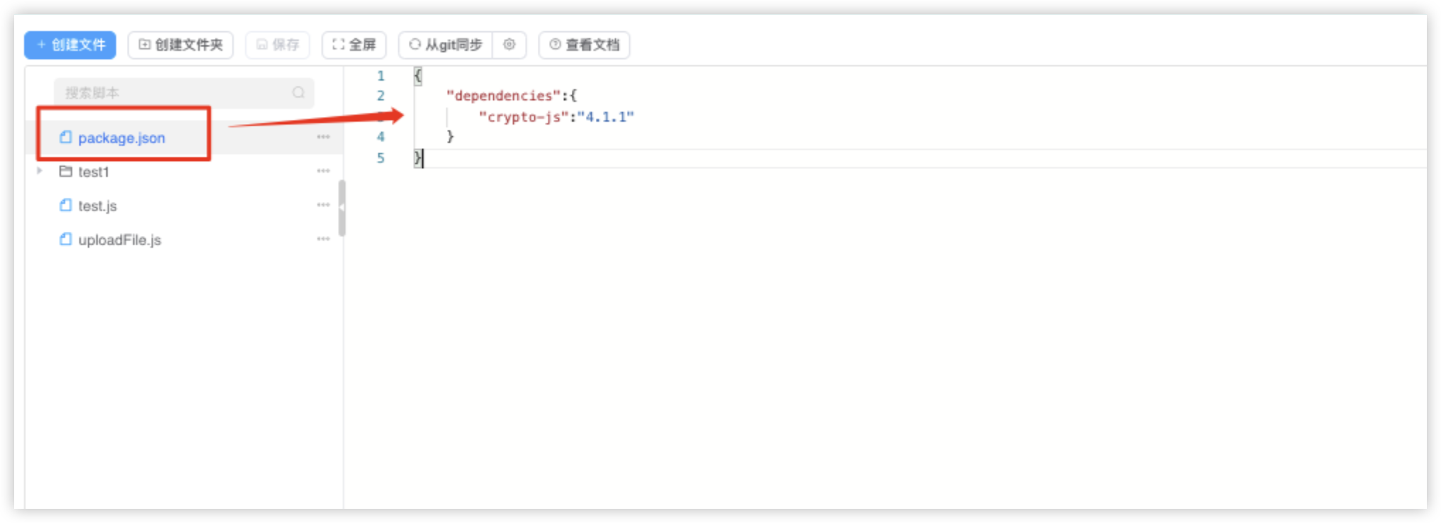Open the more options dots for test1 folder
The image size is (1441, 523).
[323, 171]
